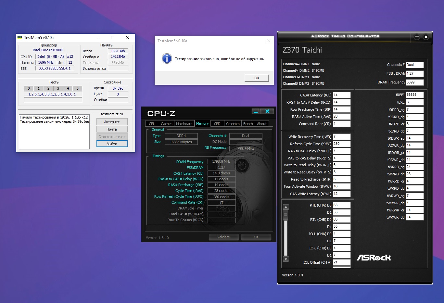Click the Refresh Cycle Time (tRFC) field
Screen dimensions: 444x303
pos(342,144)
